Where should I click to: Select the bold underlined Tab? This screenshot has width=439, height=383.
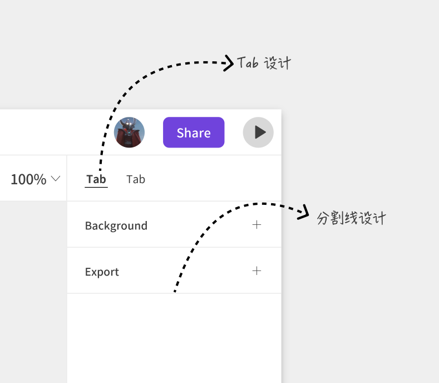[x=96, y=179]
